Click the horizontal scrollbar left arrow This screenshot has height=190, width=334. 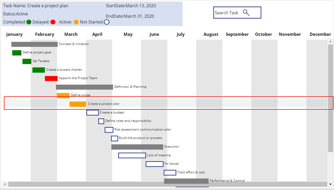(x=5, y=184)
